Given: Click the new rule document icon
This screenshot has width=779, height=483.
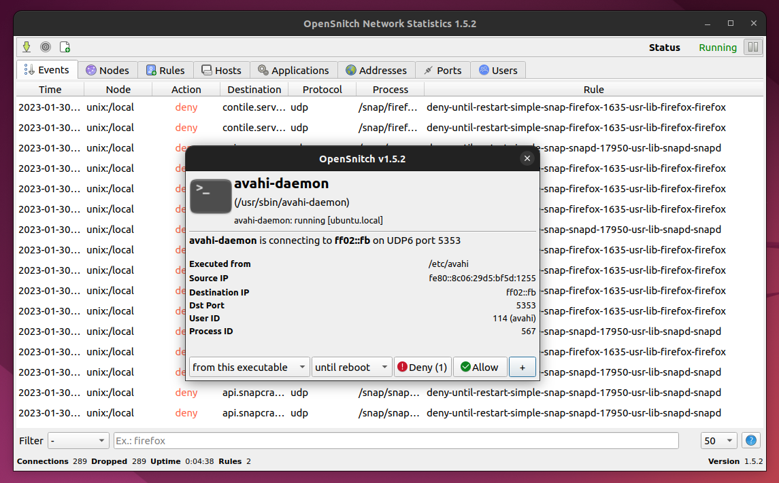Looking at the screenshot, I should click(65, 47).
